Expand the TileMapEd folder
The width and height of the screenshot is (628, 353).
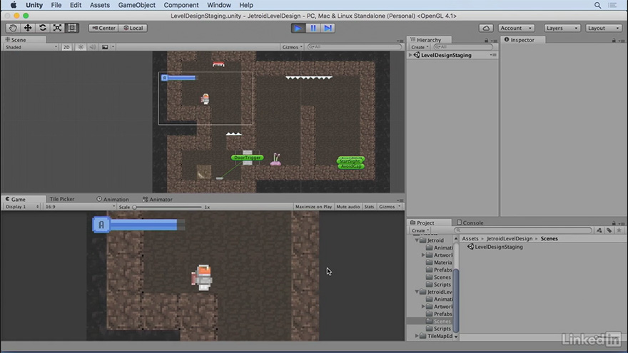point(417,336)
